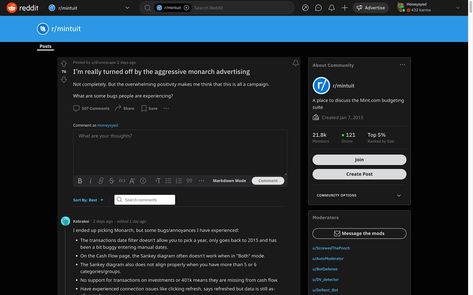The height and width of the screenshot is (295, 473).
Task: Switch to Markdown Mode
Action: tap(229, 181)
